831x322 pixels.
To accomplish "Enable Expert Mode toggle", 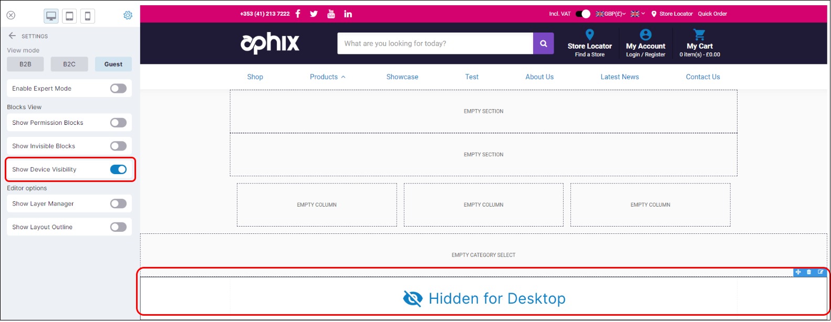I will pos(118,89).
